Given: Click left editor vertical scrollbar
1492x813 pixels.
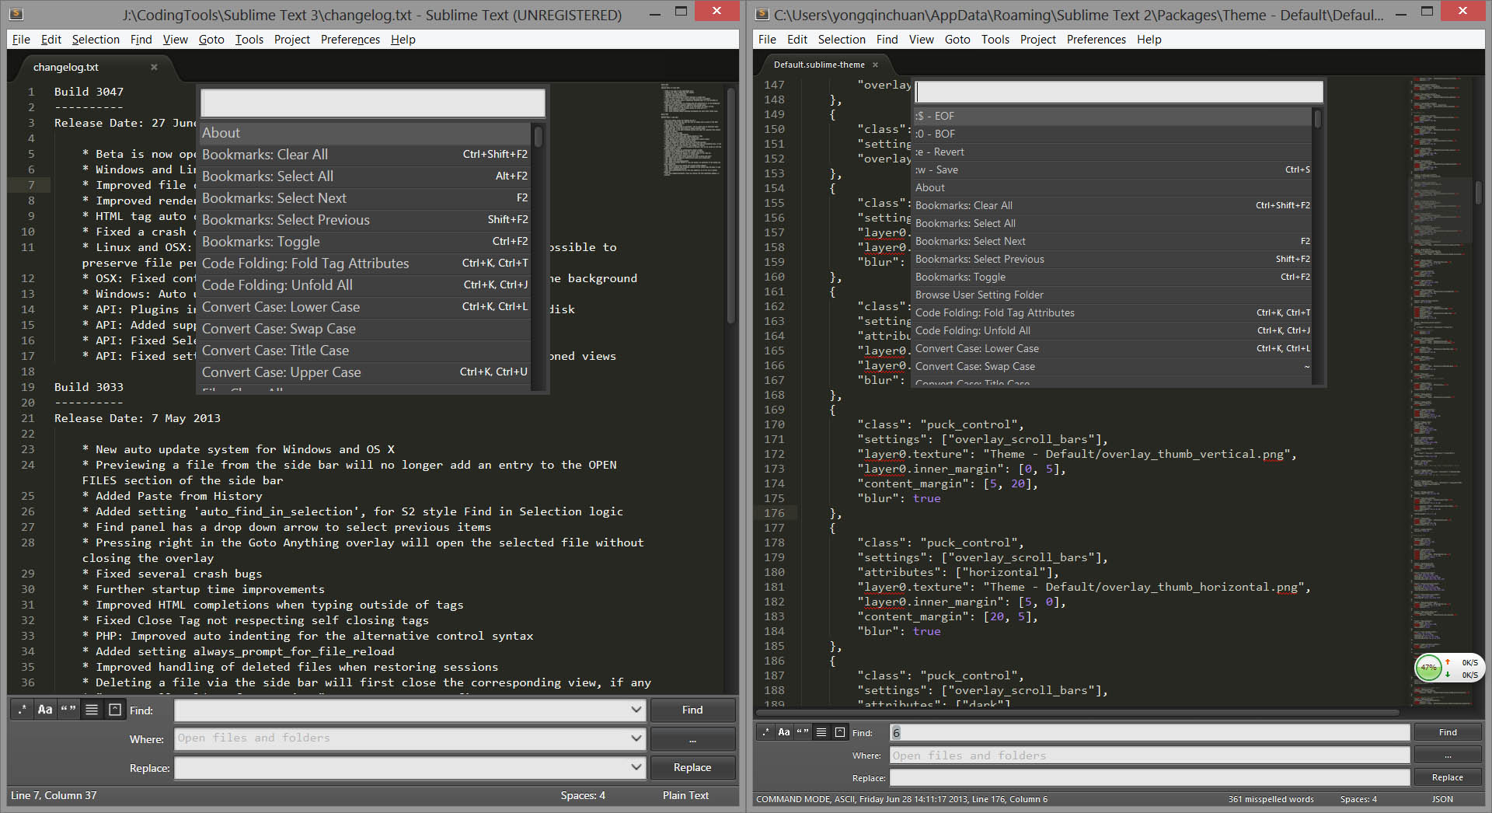Looking at the screenshot, I should [x=730, y=206].
